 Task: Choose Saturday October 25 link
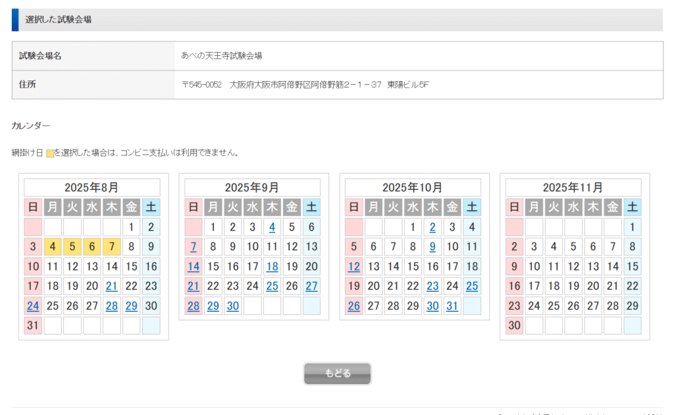coord(472,286)
